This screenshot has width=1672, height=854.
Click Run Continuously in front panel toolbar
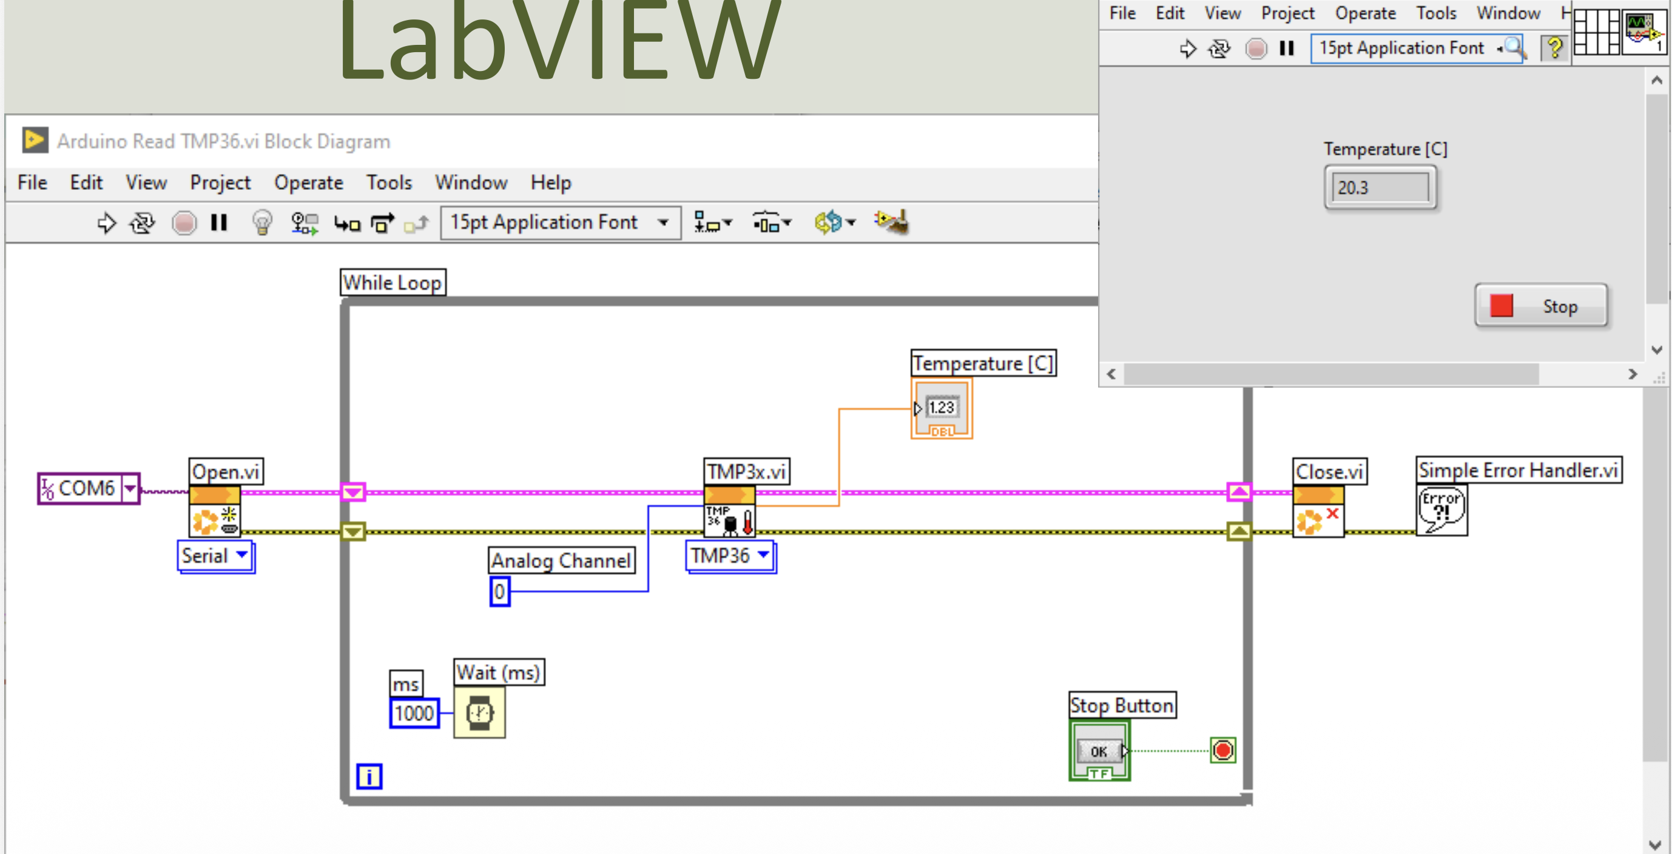(x=1219, y=49)
